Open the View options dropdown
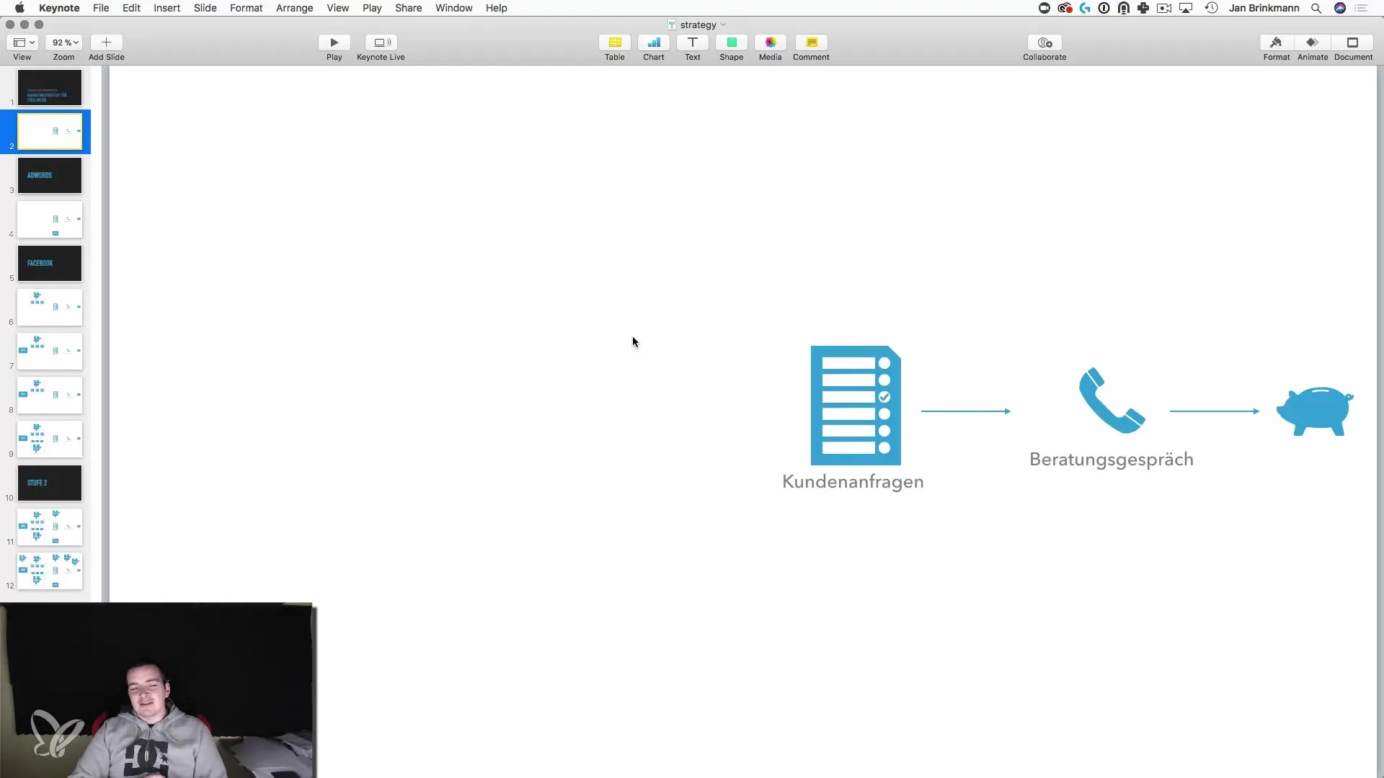 pos(22,43)
